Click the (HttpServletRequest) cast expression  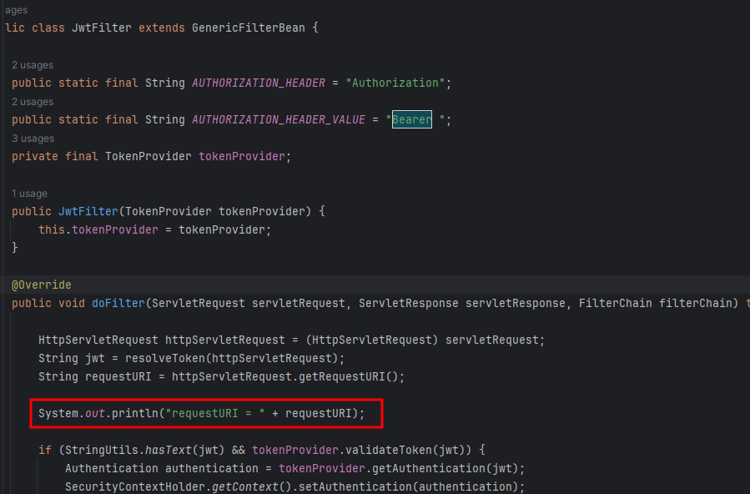tap(371, 340)
